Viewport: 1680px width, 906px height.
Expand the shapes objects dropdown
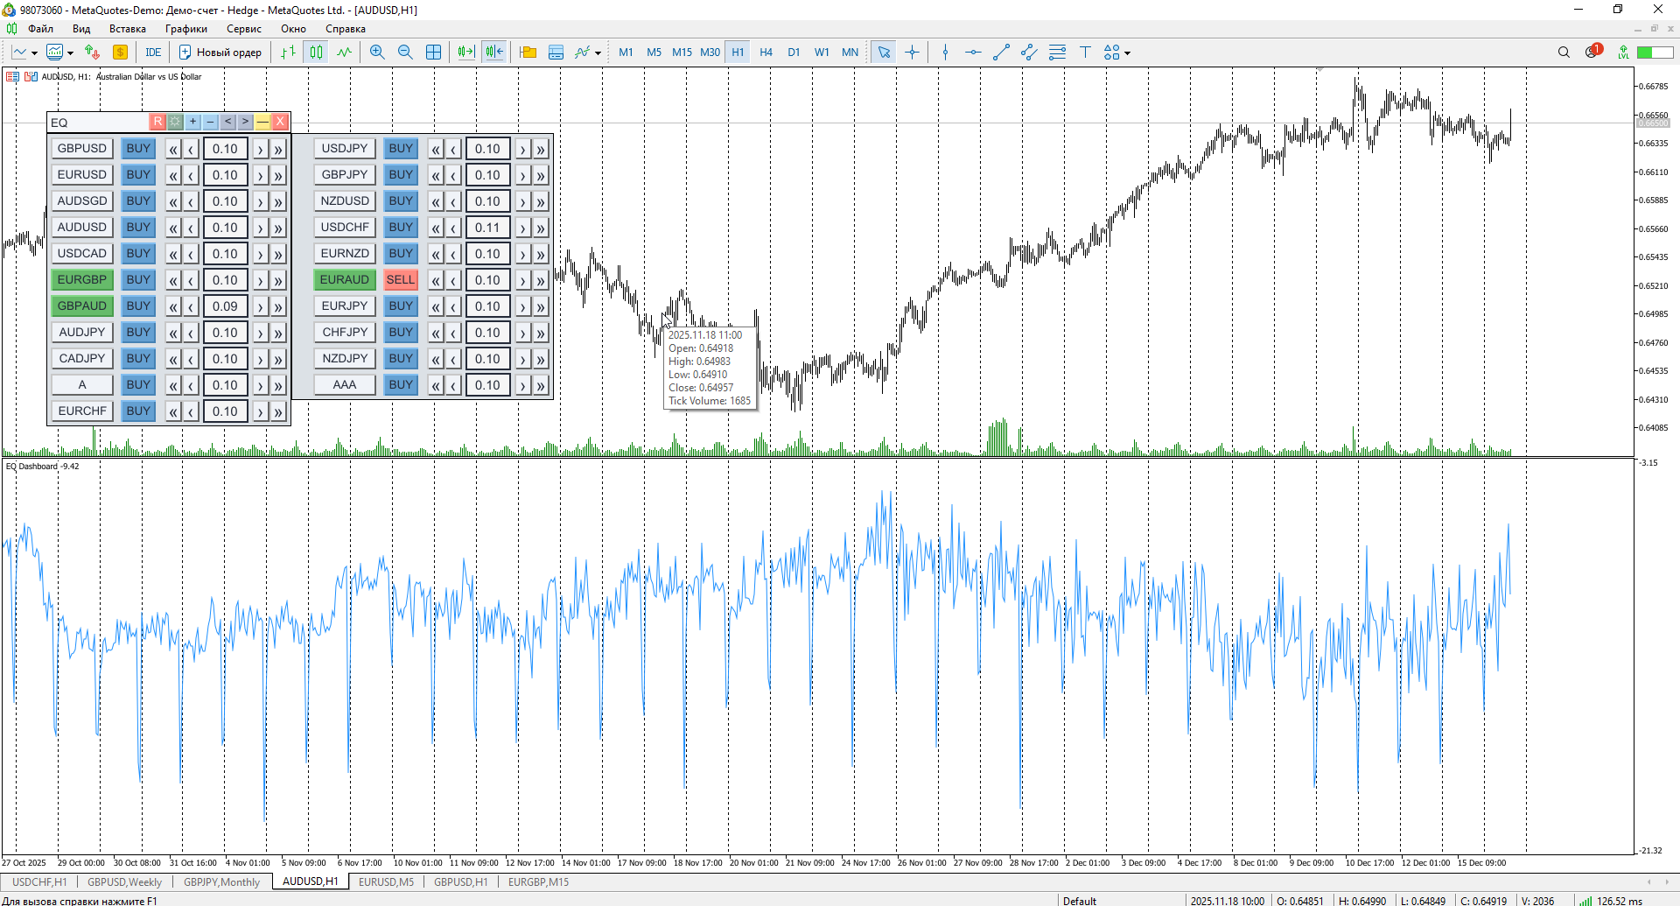1127,53
